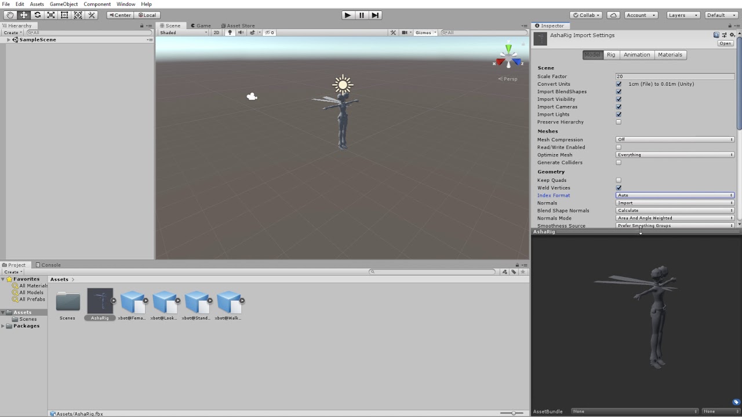
Task: Mute scene audio in Scene view toolbar
Action: (x=240, y=32)
